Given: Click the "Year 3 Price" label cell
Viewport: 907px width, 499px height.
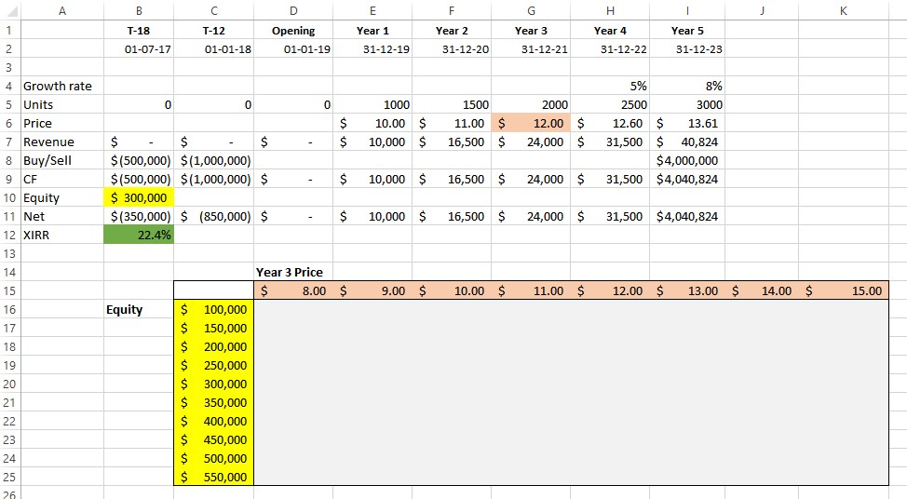Looking at the screenshot, I should point(291,272).
